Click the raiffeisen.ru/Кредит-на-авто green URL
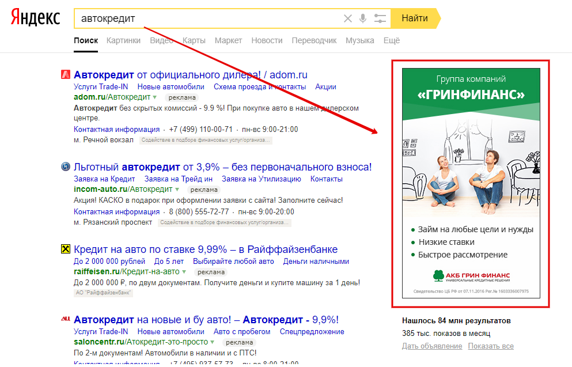This screenshot has width=572, height=367. click(127, 272)
